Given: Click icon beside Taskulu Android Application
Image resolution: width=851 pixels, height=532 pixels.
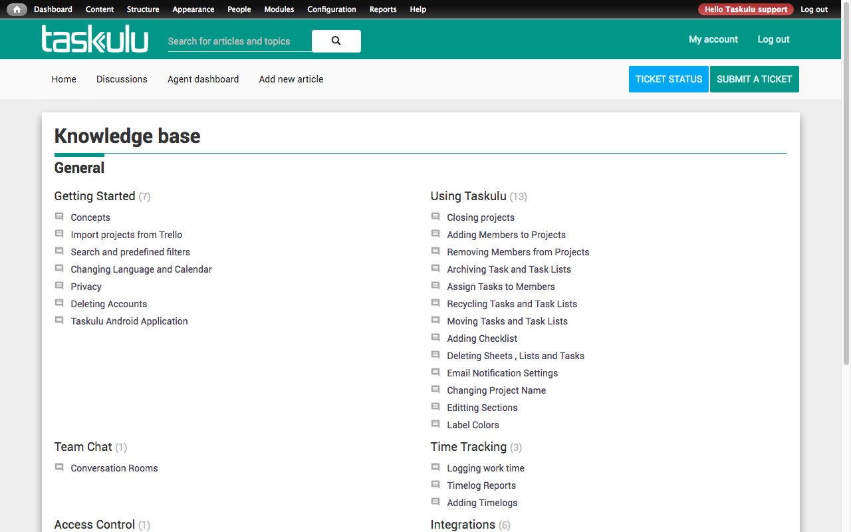Looking at the screenshot, I should 59,321.
